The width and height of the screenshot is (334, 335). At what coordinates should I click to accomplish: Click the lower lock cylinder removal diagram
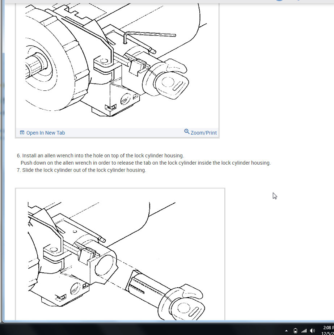tap(120, 254)
